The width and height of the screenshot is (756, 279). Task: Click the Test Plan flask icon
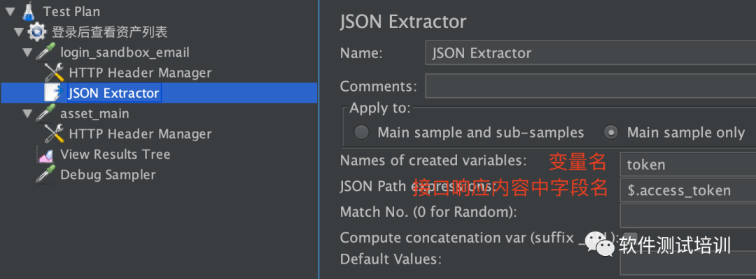[29, 10]
